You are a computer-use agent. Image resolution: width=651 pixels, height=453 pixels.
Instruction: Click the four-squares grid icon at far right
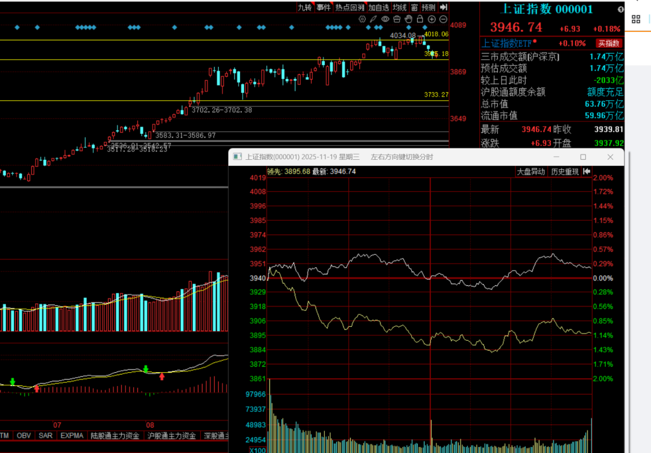(635, 19)
